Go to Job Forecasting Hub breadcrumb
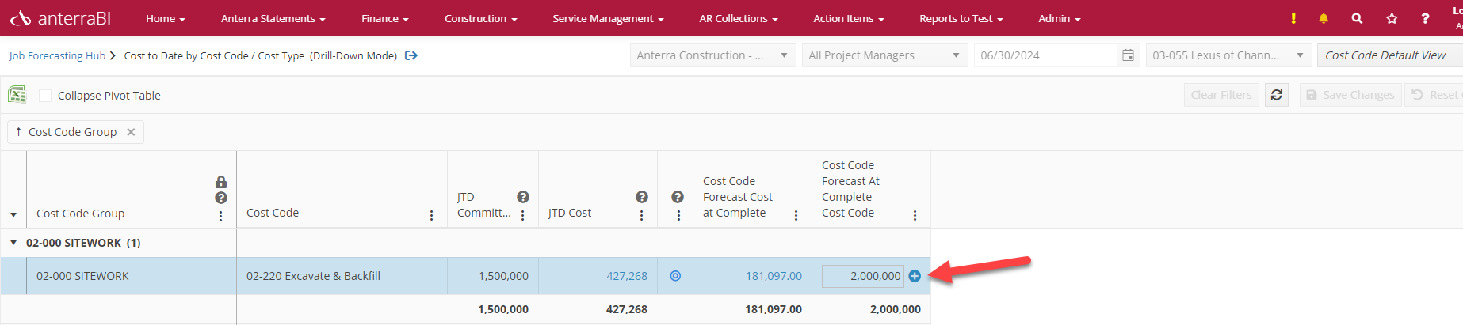 point(57,56)
